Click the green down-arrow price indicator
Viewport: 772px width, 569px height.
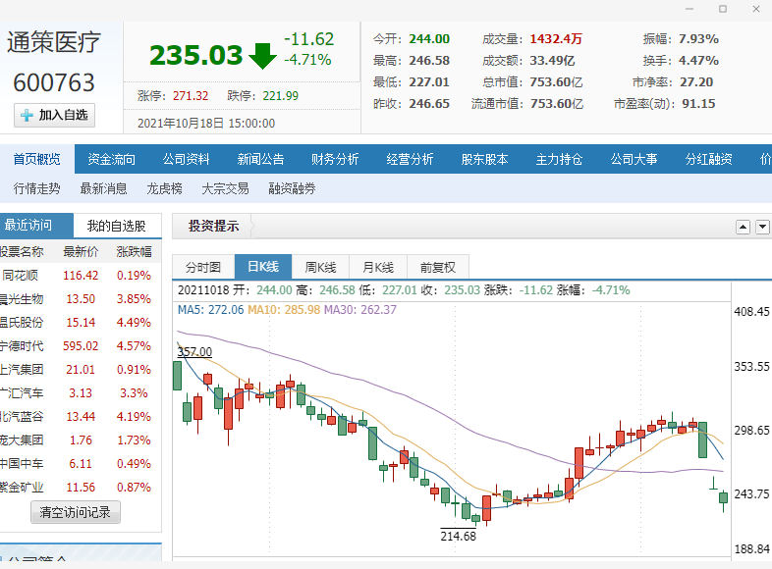click(262, 56)
